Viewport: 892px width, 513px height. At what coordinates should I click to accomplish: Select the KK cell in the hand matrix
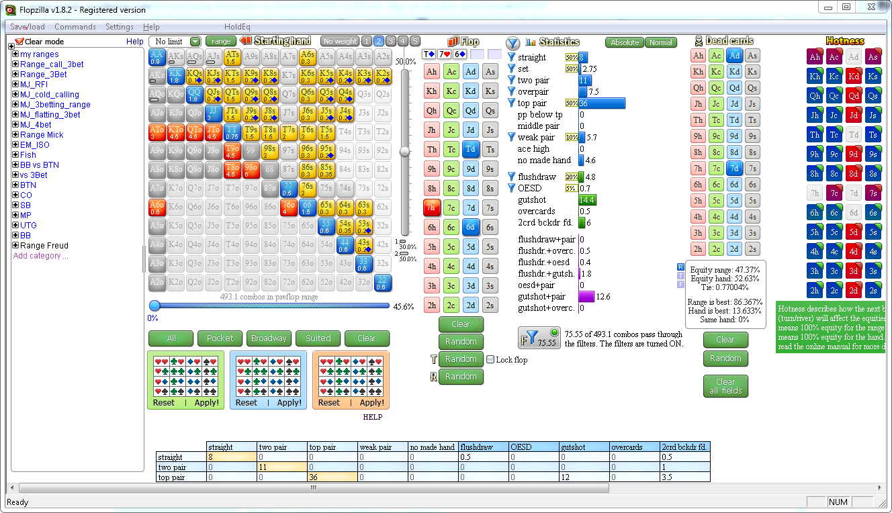tap(176, 76)
